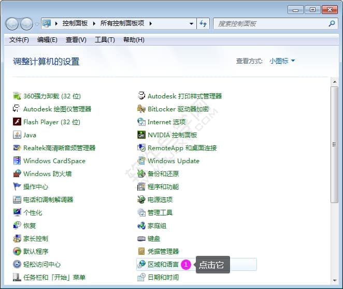Open the Flash Player (32 位) icon
This screenshot has height=289, width=343.
17,122
